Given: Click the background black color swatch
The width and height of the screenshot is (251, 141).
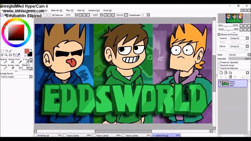Looking at the screenshot, I should pos(31,54).
